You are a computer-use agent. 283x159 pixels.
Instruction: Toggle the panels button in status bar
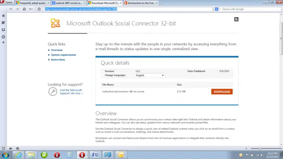click(4, 148)
